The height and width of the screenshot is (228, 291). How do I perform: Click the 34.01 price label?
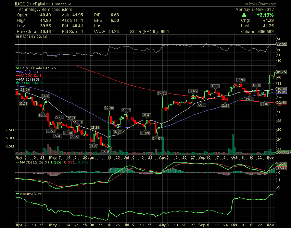tap(162, 94)
